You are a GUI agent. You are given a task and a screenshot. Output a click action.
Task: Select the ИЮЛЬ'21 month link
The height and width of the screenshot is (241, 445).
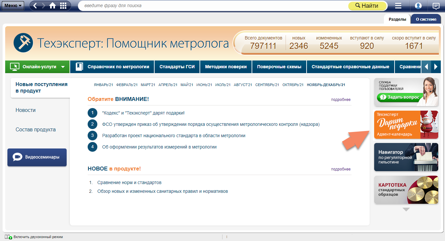pos(223,85)
